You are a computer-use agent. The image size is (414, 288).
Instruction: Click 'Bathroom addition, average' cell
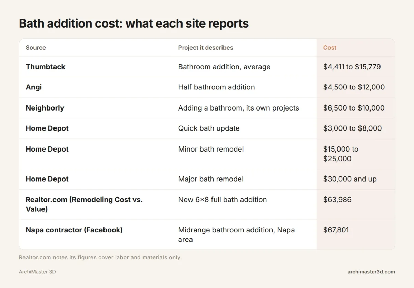tap(224, 67)
